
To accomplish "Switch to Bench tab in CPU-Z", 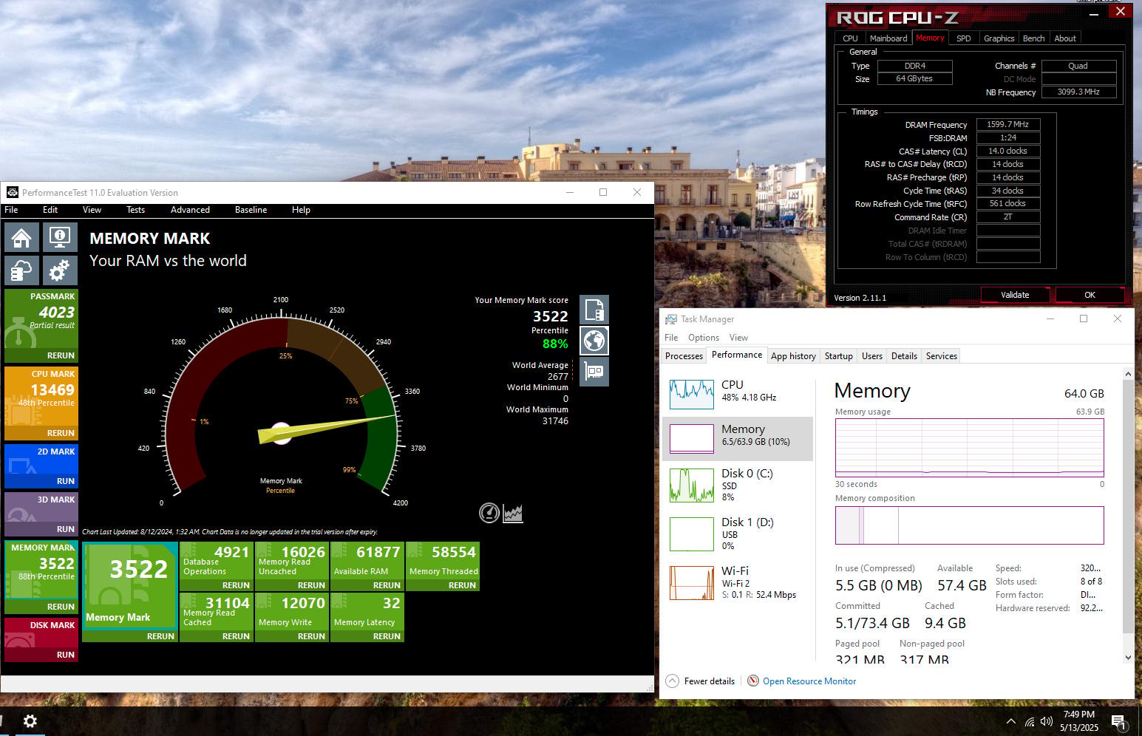I will point(1033,38).
